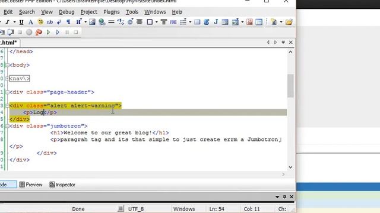
Task: Click the UTF_8 encoding status entry
Action: click(x=136, y=209)
